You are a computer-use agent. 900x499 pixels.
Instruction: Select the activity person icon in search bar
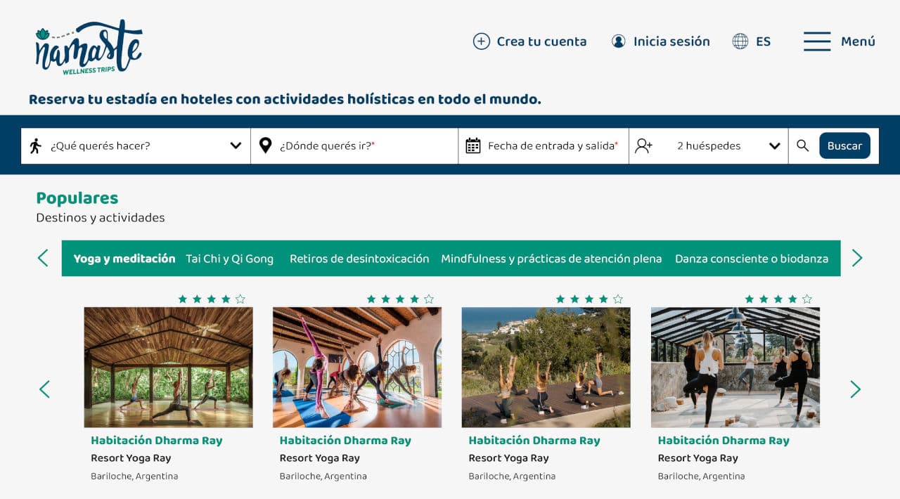pos(37,145)
